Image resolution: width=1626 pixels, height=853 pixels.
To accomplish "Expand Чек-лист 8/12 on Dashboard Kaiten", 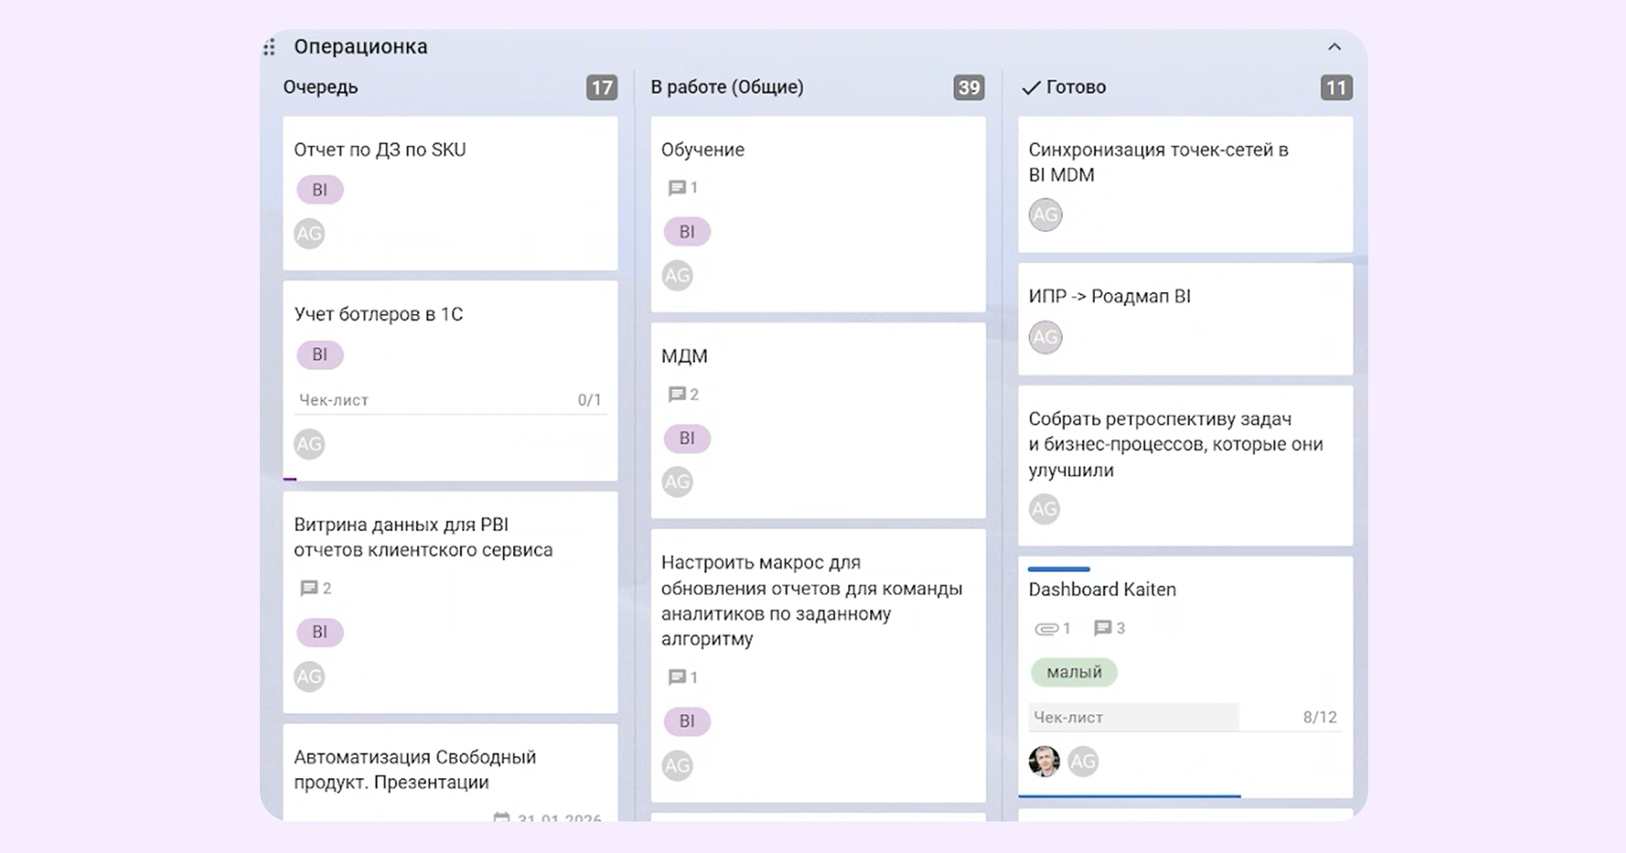I will [x=1185, y=717].
